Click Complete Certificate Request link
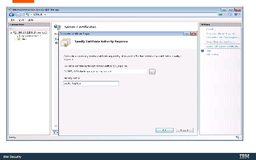This screenshot has height=160, width=256. (x=223, y=37)
